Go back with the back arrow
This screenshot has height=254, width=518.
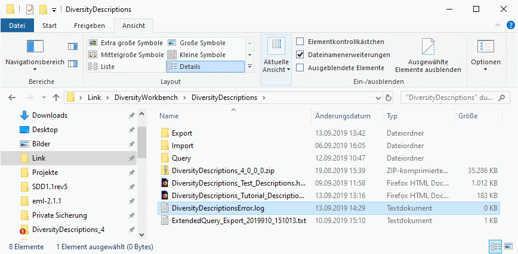click(12, 98)
